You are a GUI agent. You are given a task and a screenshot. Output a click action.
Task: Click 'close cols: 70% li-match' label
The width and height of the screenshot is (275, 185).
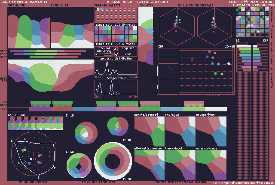[116, 44]
